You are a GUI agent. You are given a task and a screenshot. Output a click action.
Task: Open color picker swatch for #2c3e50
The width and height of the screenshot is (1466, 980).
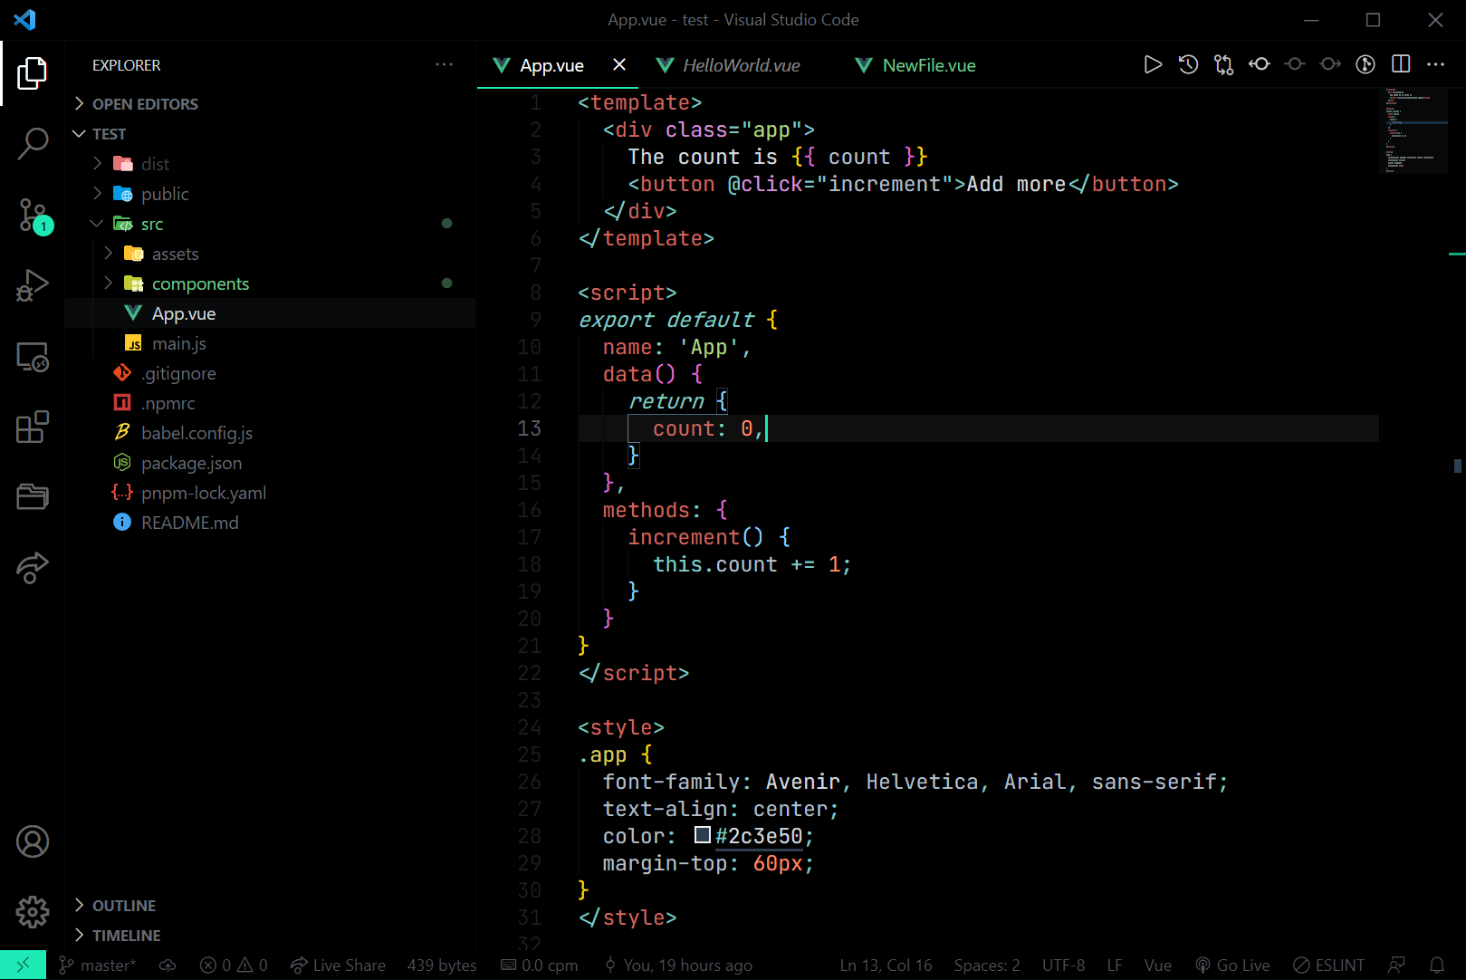click(x=703, y=835)
